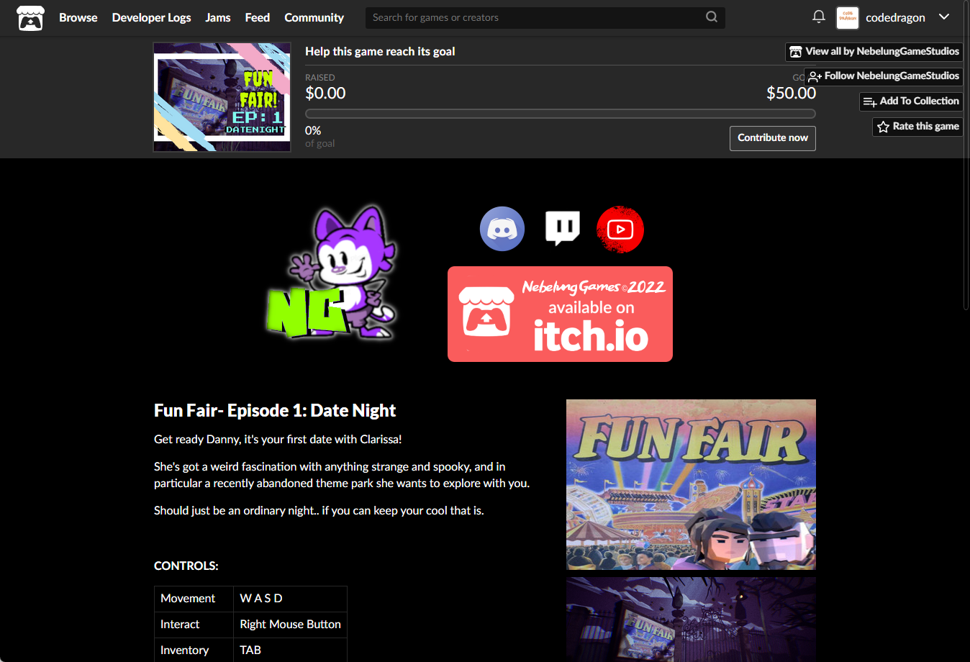Click the Movement cell in controls table
Viewport: 970px width, 662px height.
tap(194, 599)
